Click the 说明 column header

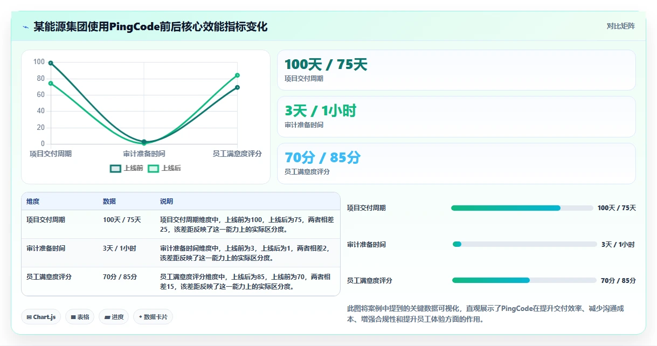(x=167, y=202)
